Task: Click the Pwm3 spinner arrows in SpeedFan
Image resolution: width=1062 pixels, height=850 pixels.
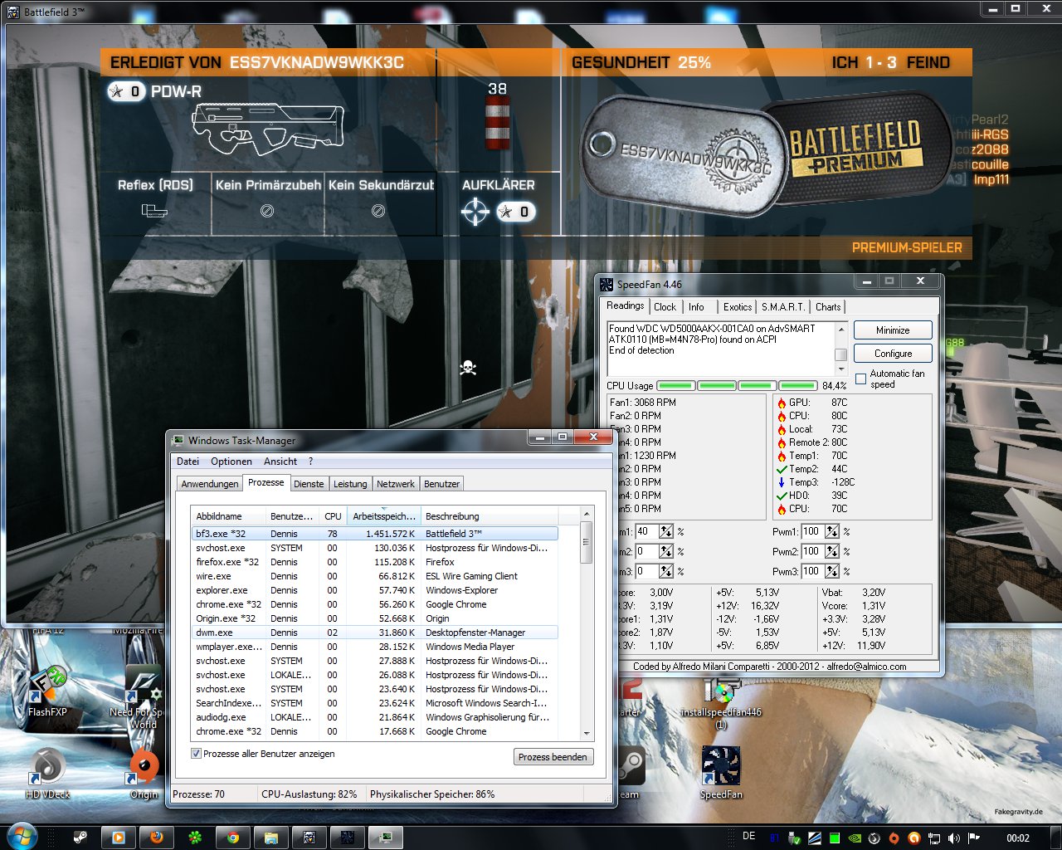Action: click(832, 571)
